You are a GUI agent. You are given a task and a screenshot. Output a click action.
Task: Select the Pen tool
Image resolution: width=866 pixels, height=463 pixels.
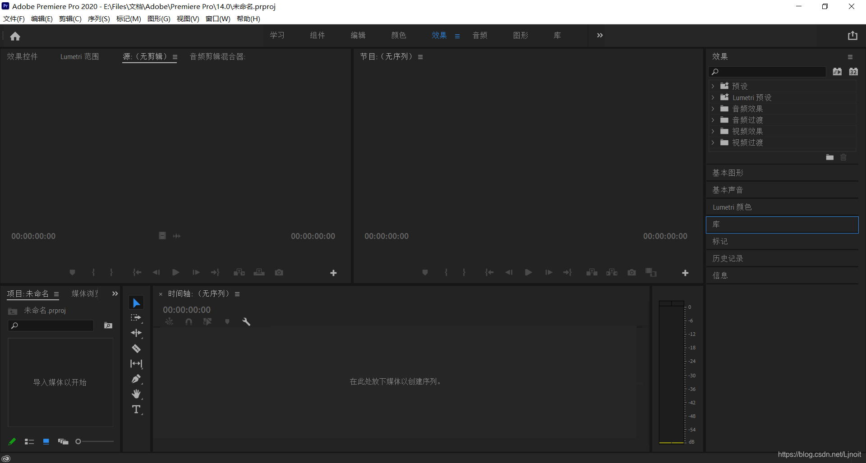[x=136, y=379]
